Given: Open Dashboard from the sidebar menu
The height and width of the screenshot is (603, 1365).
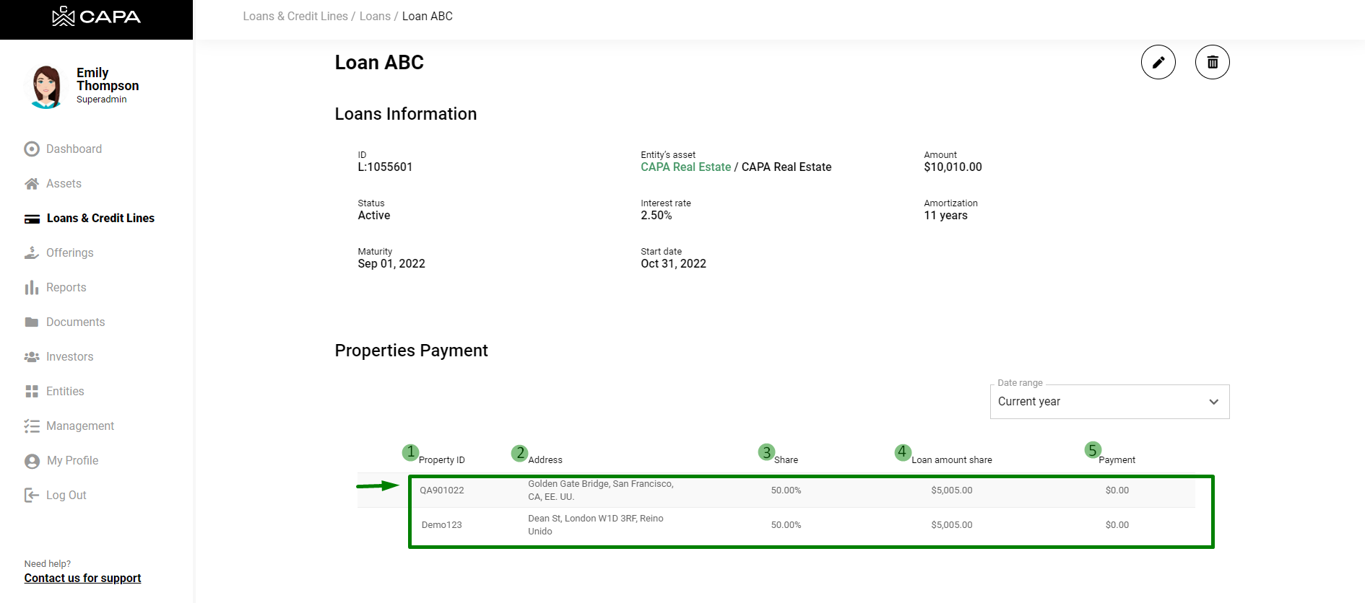Looking at the screenshot, I should (x=74, y=149).
